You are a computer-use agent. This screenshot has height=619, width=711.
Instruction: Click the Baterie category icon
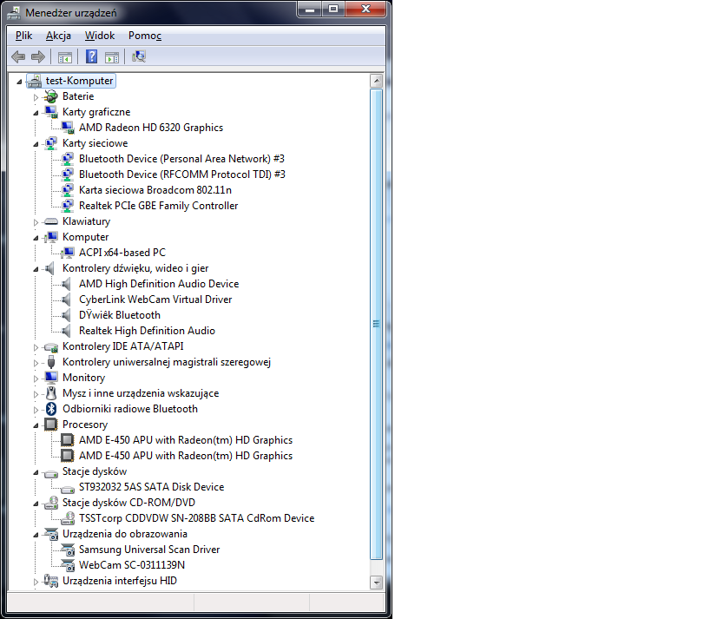(x=50, y=96)
